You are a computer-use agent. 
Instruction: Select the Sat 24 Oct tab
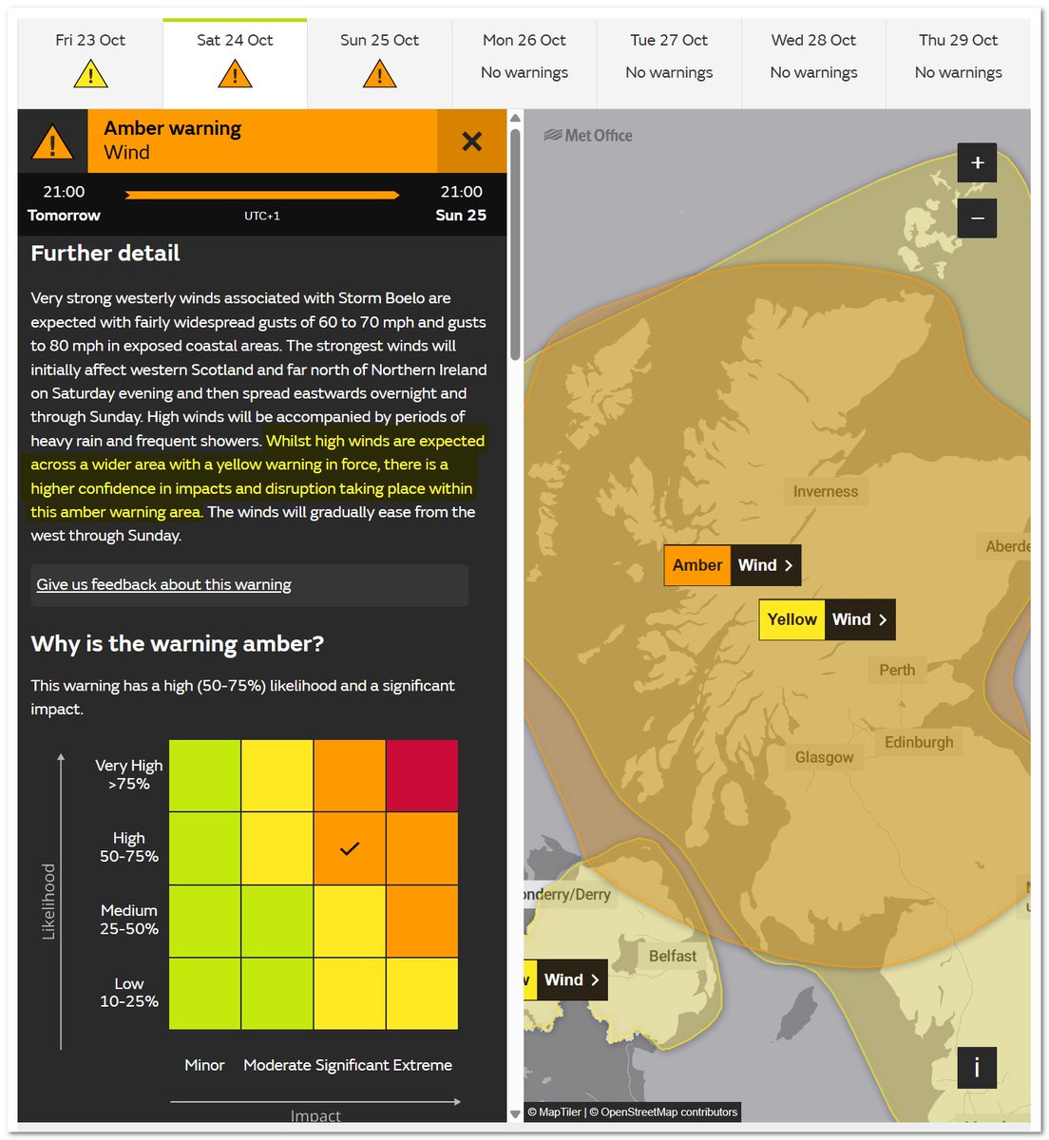coord(235,64)
